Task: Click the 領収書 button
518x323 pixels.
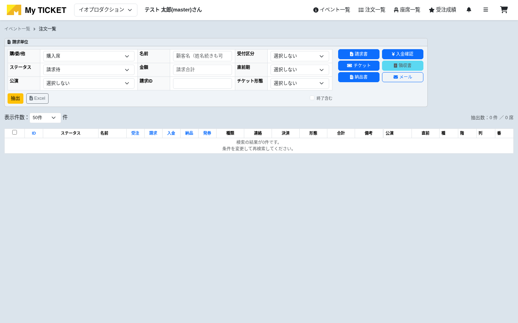Action: pyautogui.click(x=403, y=66)
